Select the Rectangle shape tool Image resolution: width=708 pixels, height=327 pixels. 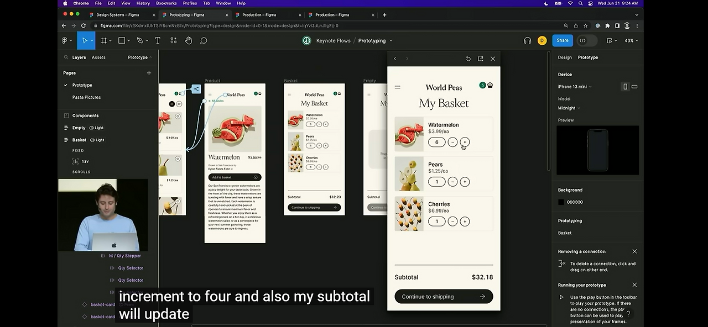[122, 40]
